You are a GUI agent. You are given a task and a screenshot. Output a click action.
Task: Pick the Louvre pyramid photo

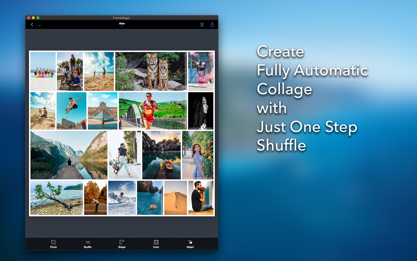coord(102,111)
